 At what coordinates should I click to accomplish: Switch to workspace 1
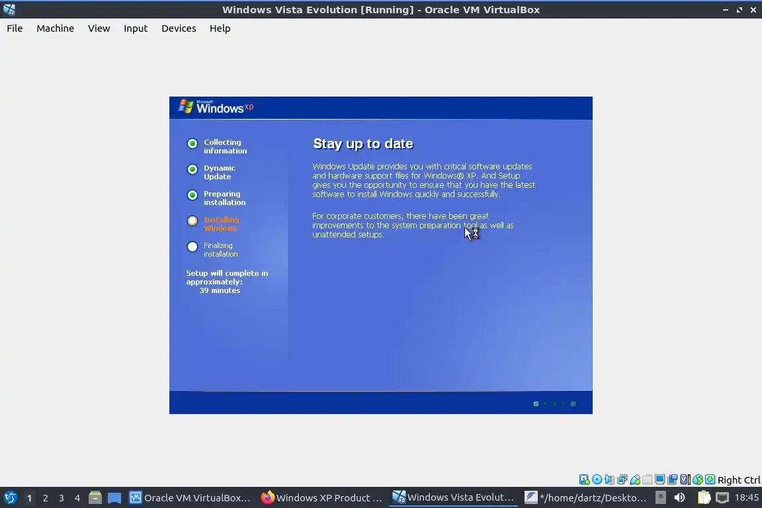coord(29,498)
